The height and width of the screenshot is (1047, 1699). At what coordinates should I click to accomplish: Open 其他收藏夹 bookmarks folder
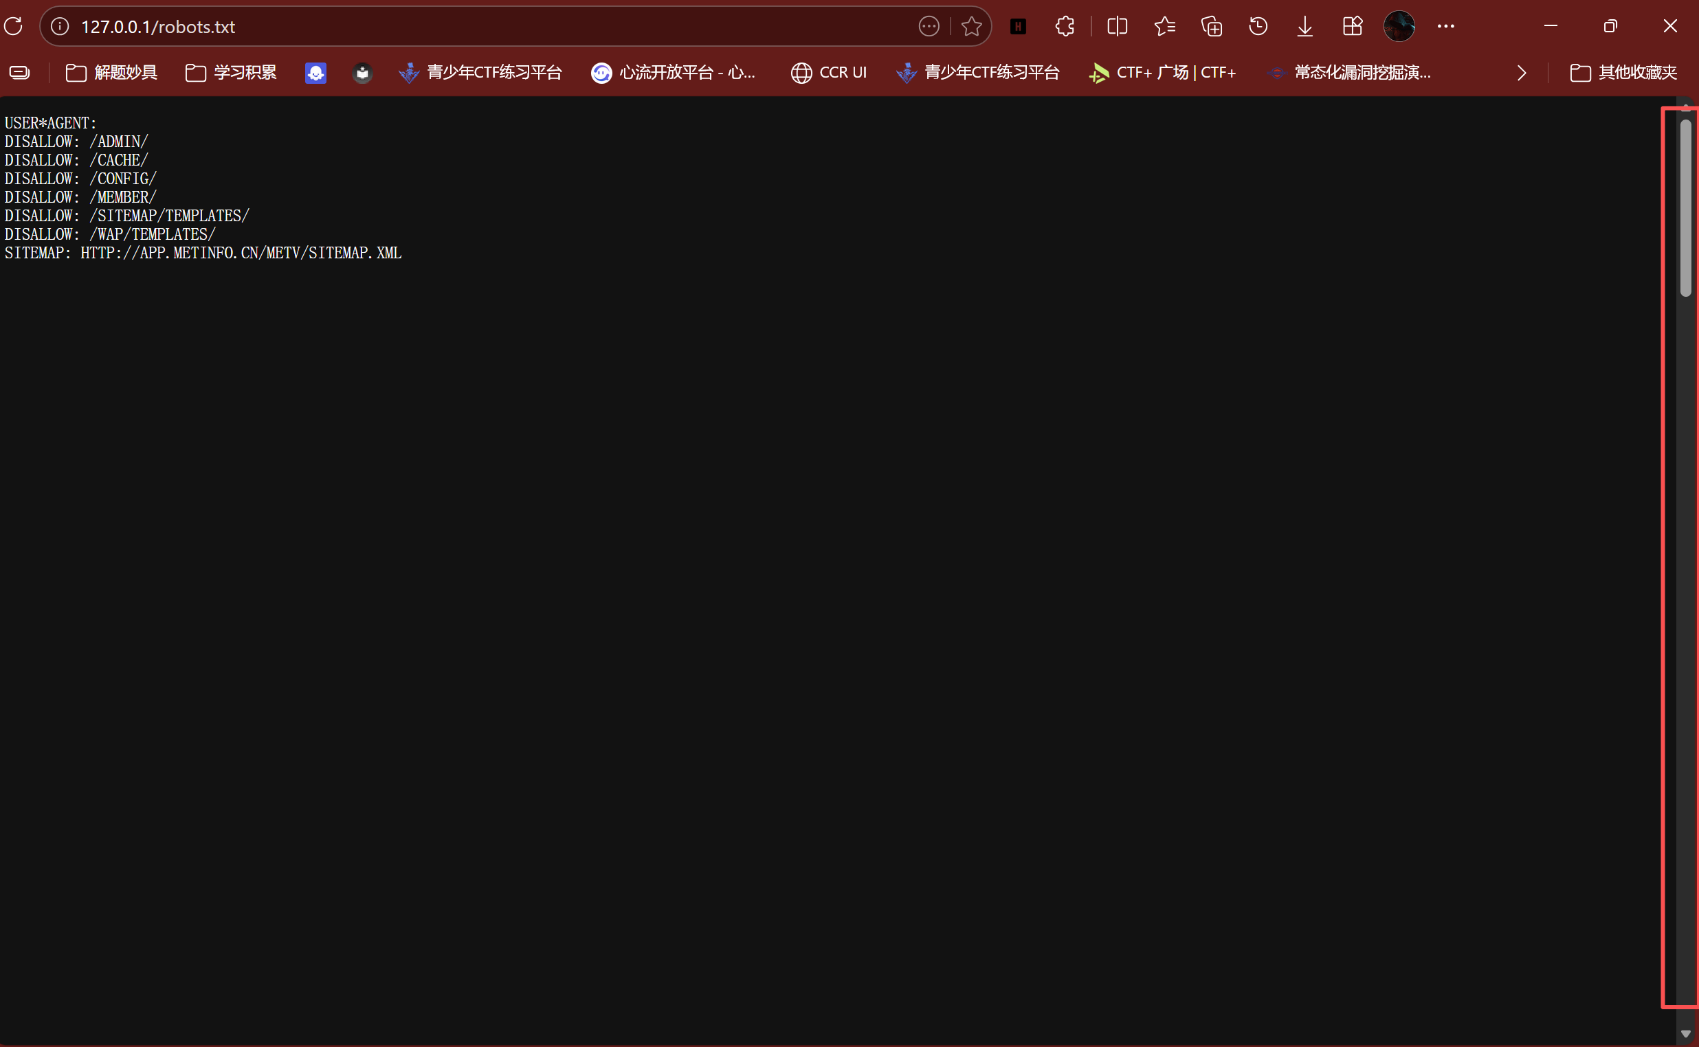[x=1623, y=73]
